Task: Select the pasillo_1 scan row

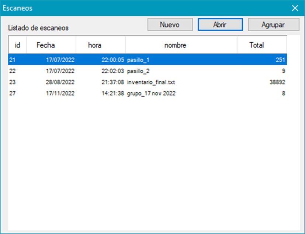Action: [138, 59]
